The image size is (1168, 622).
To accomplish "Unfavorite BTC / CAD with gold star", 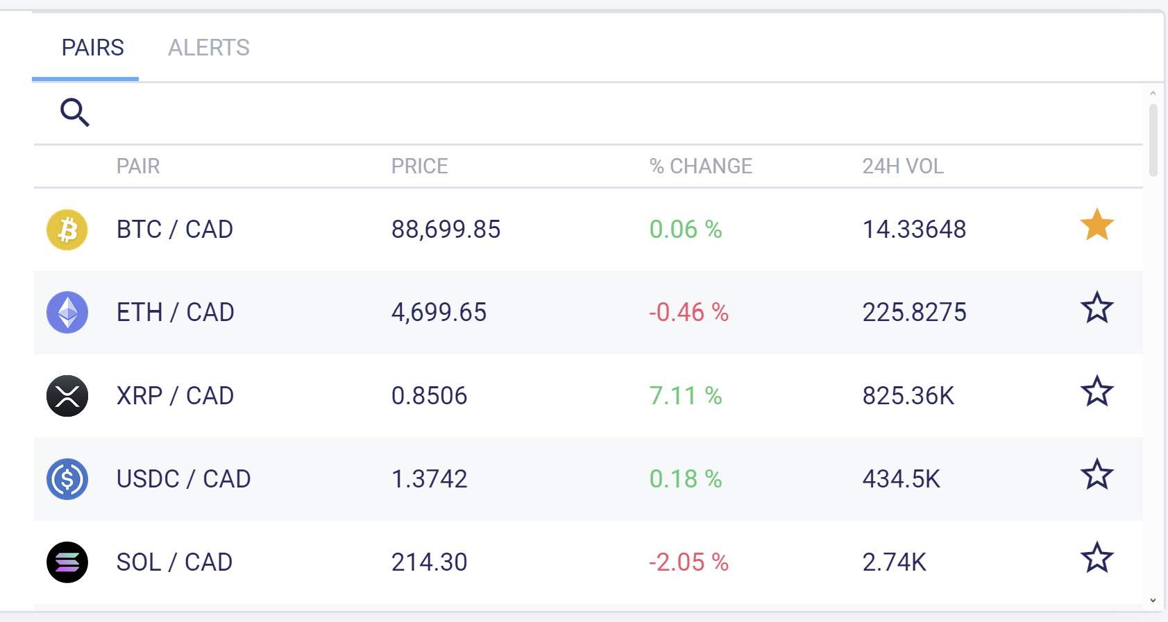I will click(x=1097, y=225).
